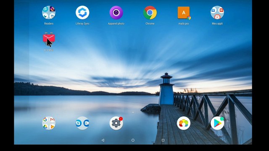
Task: Open the Skype and Outlook folder
Action: click(x=82, y=123)
